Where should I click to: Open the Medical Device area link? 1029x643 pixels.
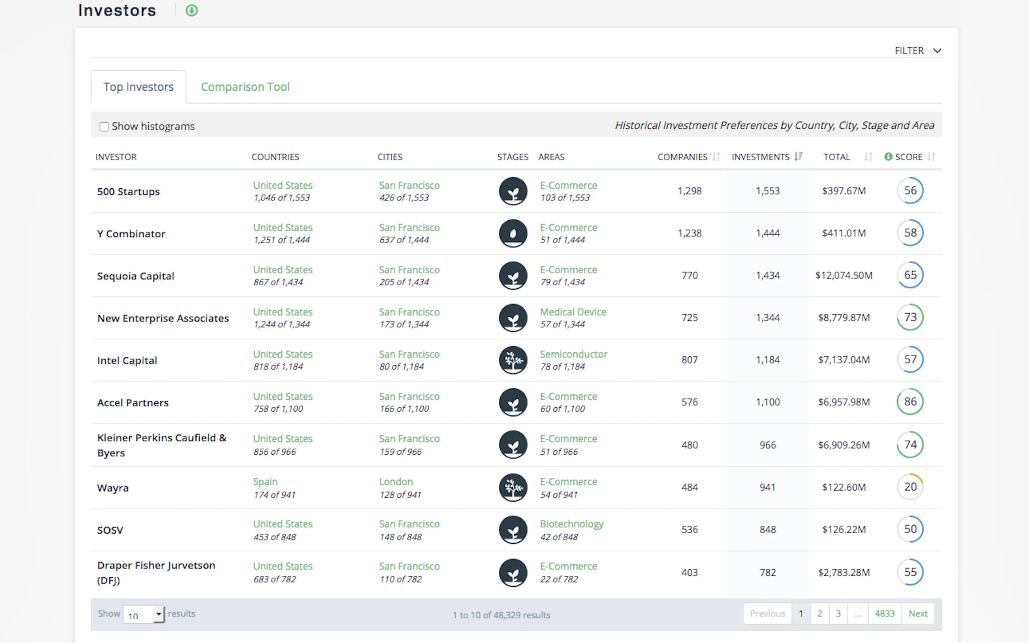tap(573, 312)
